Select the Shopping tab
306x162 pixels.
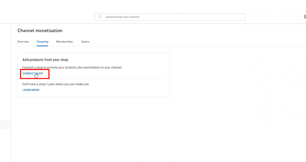point(42,42)
